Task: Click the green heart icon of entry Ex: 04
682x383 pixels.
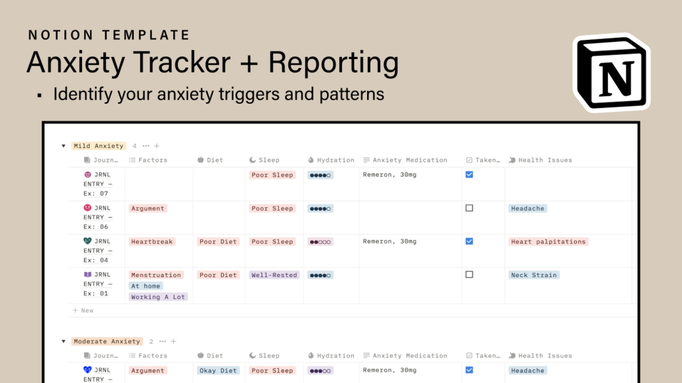Action: pos(88,241)
